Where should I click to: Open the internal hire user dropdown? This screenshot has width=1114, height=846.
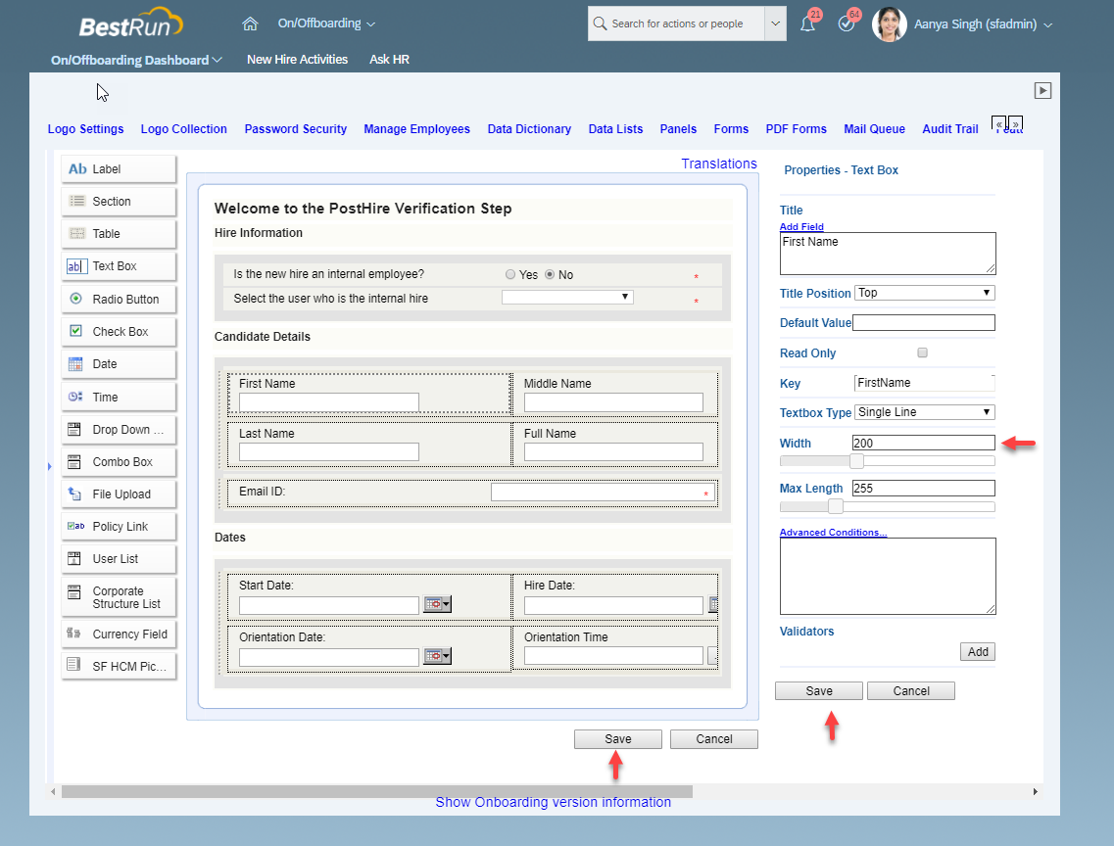click(567, 297)
